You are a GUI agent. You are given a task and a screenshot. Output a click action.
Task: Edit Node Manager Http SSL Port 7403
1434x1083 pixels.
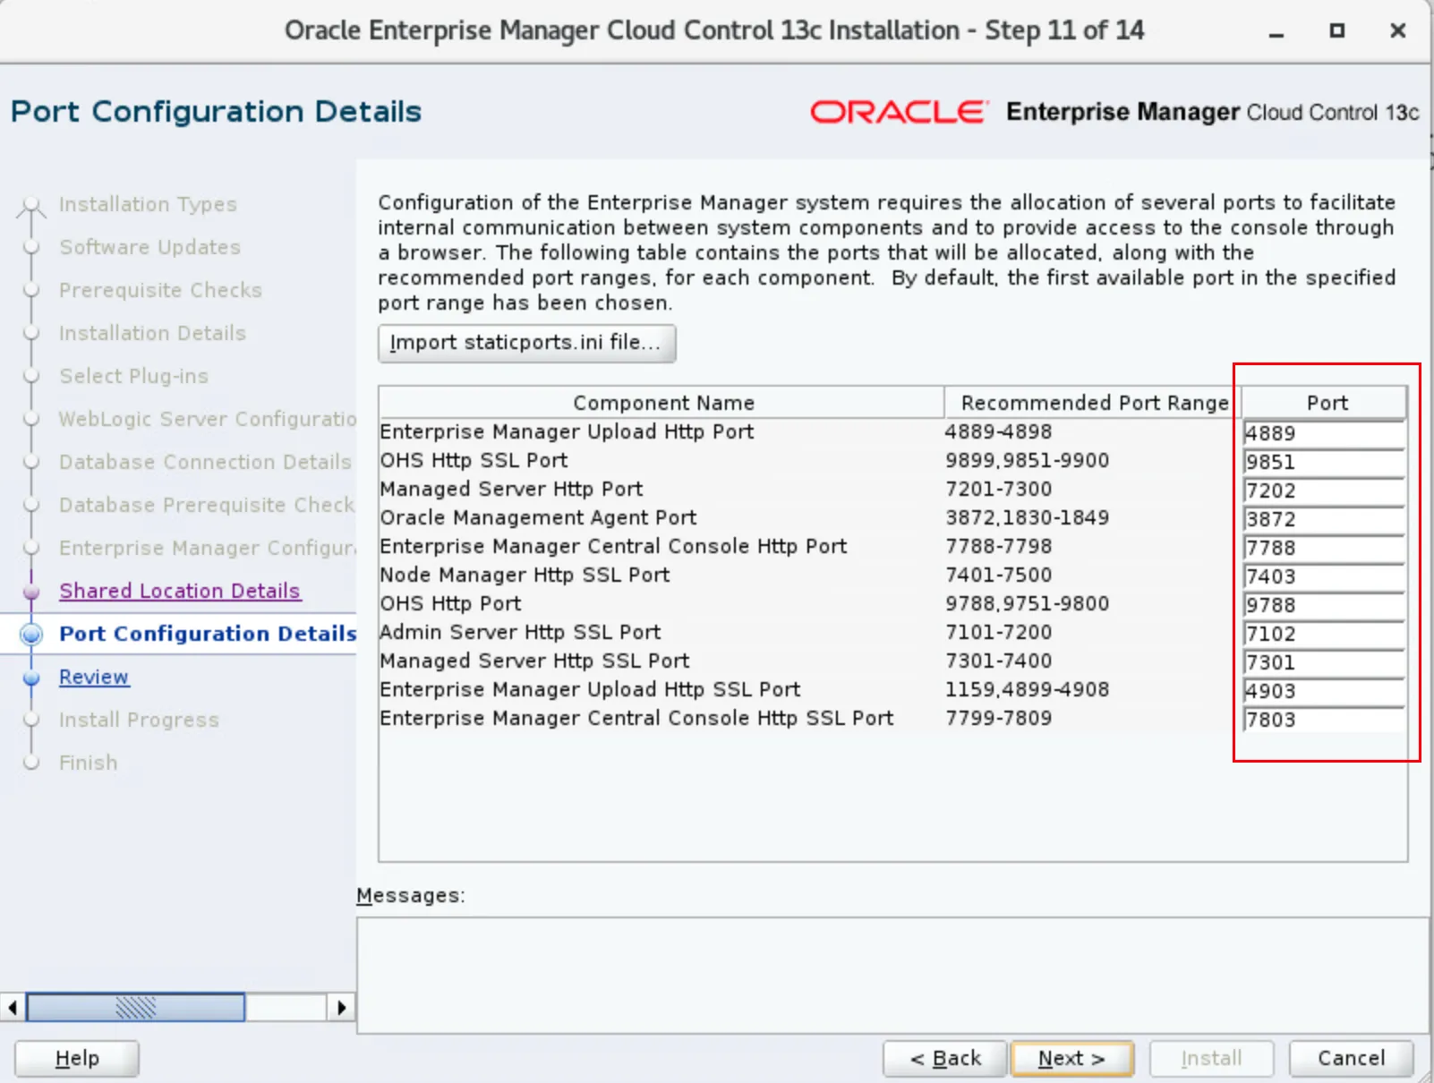click(x=1323, y=576)
